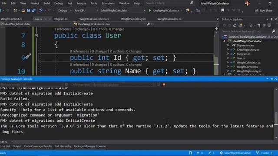The image size is (278, 156).
Task: Click the Quick Launch search magnifier icon
Action: click(x=192, y=3)
